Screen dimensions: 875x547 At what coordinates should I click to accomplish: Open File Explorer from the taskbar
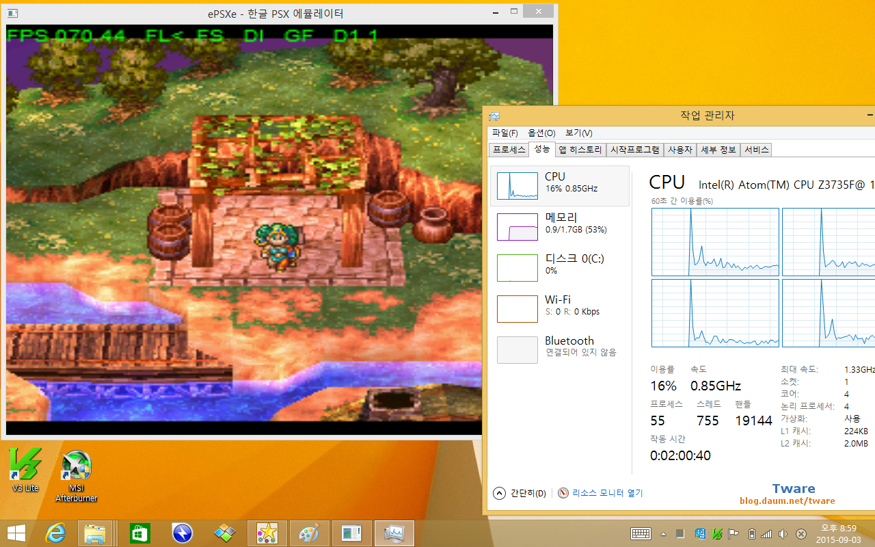click(x=95, y=533)
